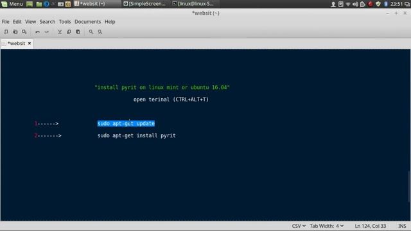Click the 1------> step text
411x231 pixels.
pyautogui.click(x=46, y=123)
